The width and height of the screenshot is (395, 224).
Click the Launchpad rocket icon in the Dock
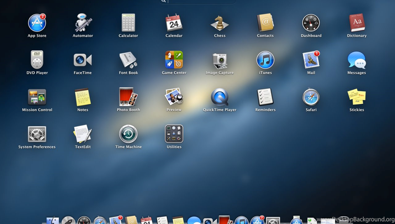68,220
